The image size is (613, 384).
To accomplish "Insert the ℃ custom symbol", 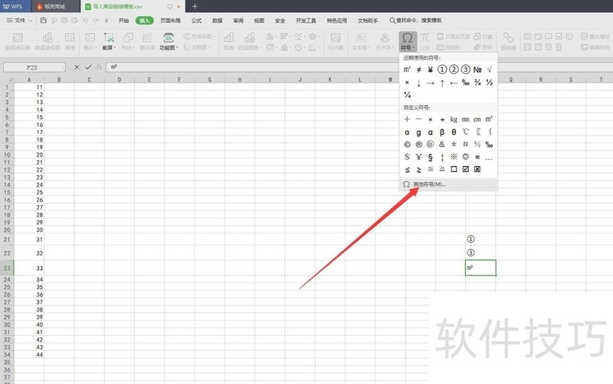I will coord(466,132).
